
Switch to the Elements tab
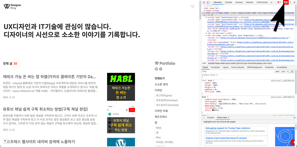tap(217, 2)
